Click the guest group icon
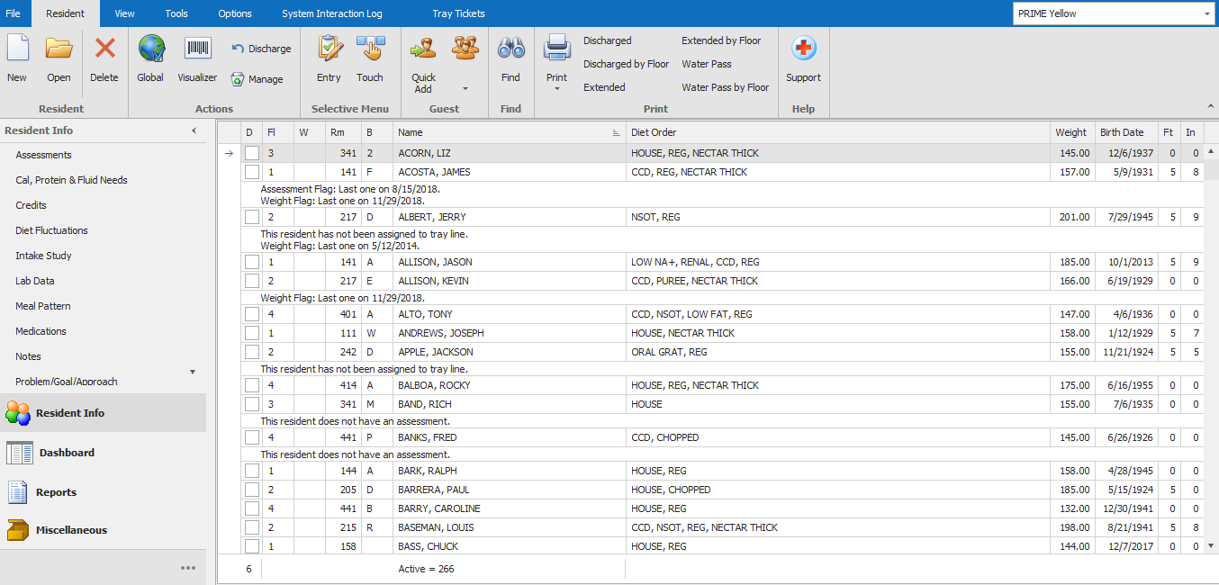 tap(465, 49)
